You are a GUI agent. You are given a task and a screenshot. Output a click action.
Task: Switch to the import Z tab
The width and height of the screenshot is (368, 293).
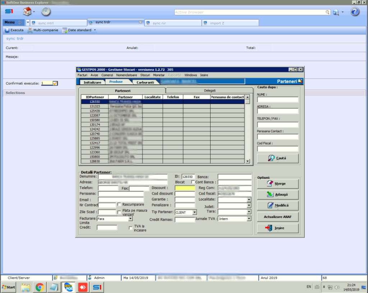point(230,23)
